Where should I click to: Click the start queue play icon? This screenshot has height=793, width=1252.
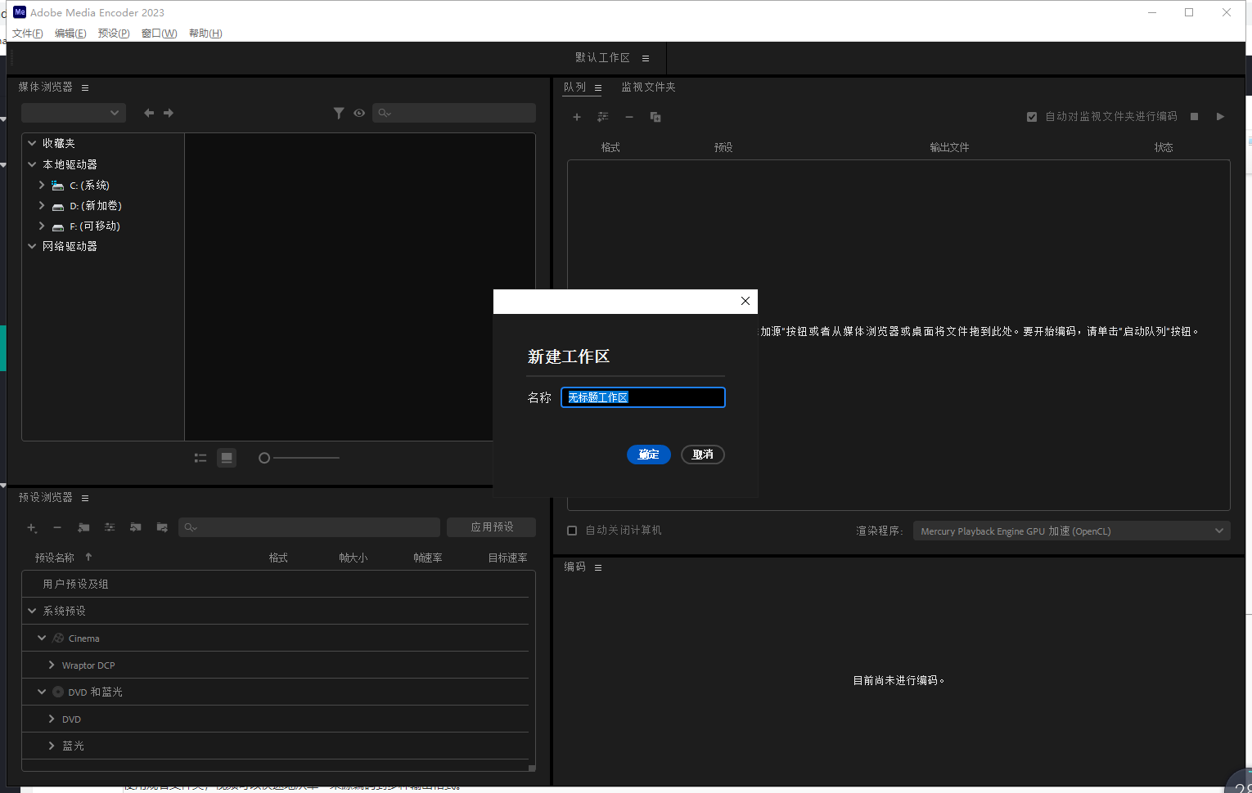click(1220, 117)
